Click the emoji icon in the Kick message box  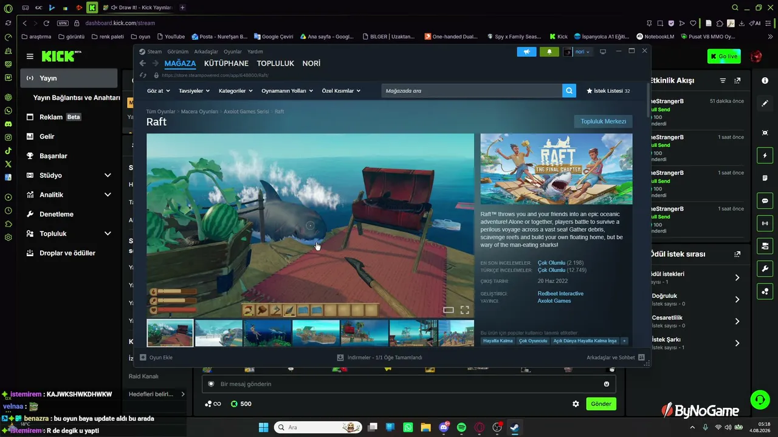point(607,384)
